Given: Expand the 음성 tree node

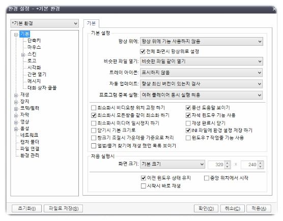Looking at the screenshot, I should coord(16,129).
